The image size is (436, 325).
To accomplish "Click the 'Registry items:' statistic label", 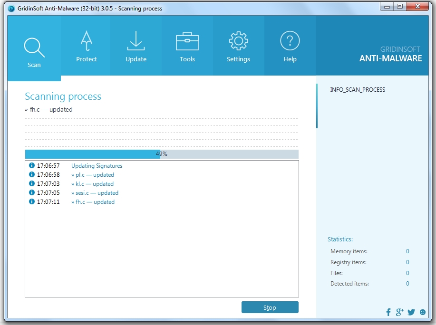I will point(349,262).
